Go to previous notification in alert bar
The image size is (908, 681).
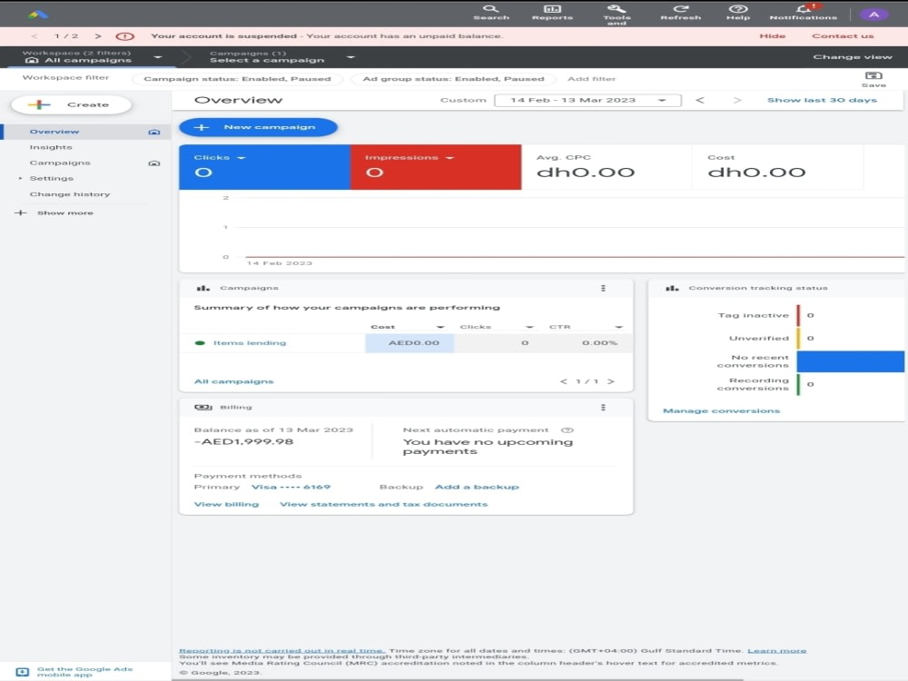tap(34, 36)
